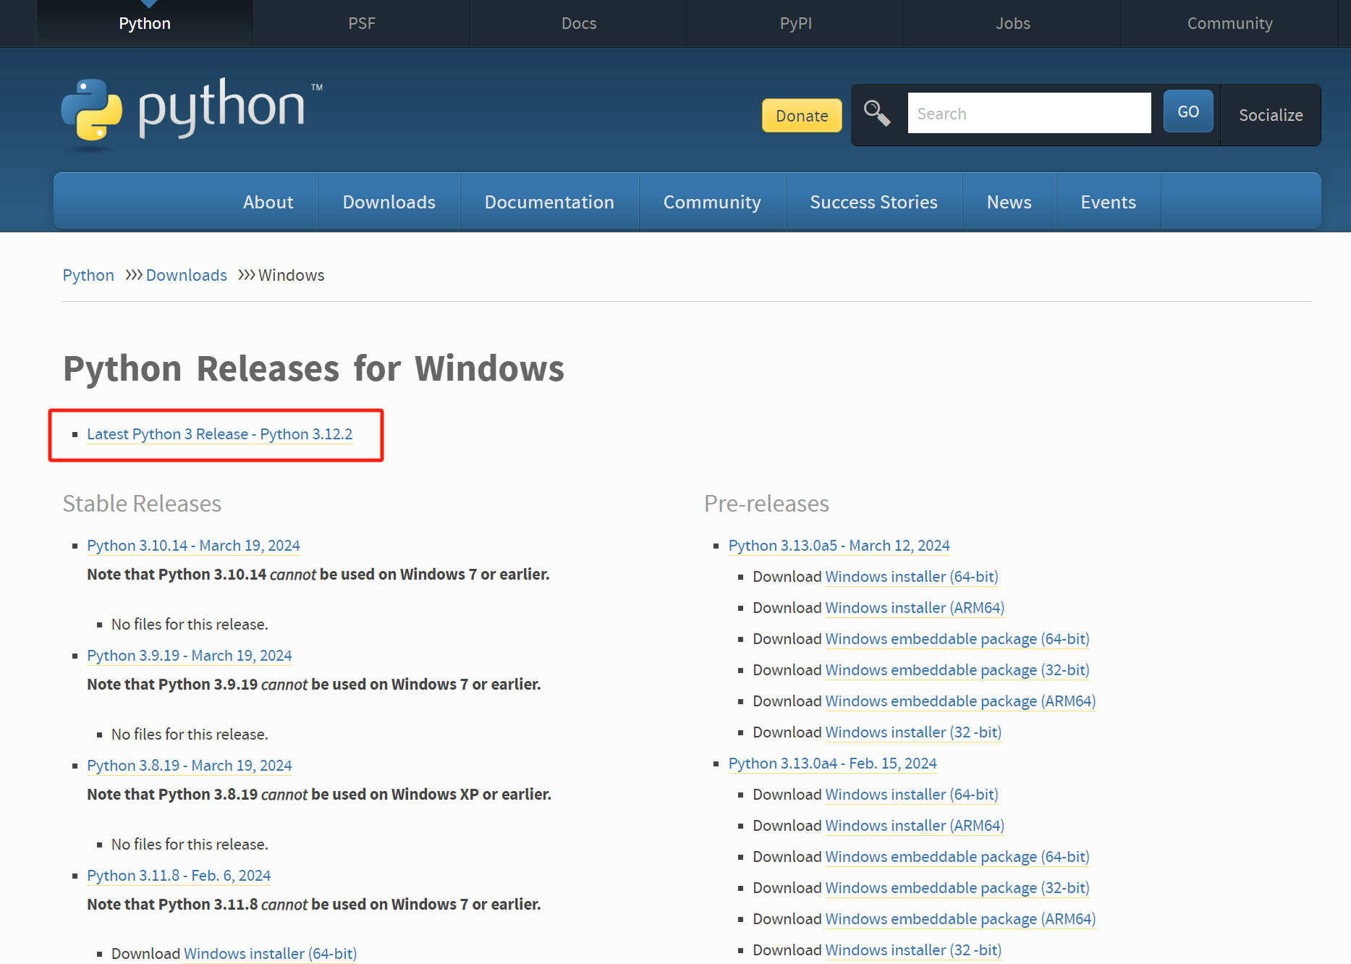Image resolution: width=1351 pixels, height=964 pixels.
Task: Click the magnifying glass search icon
Action: coord(876,113)
